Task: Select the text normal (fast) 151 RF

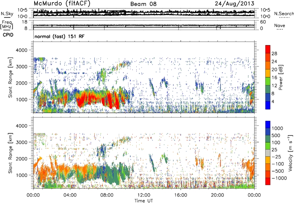Action: pyautogui.click(x=60, y=36)
